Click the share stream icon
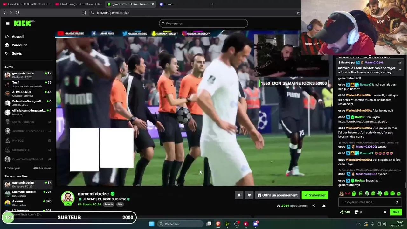 tap(314, 206)
